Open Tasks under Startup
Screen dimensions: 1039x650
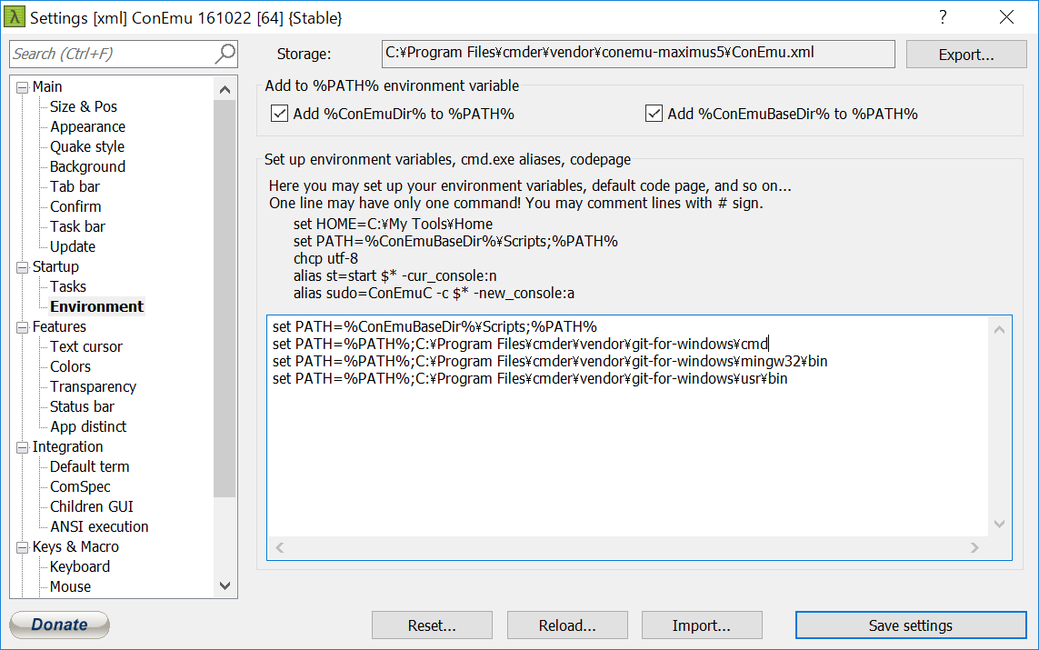point(68,287)
